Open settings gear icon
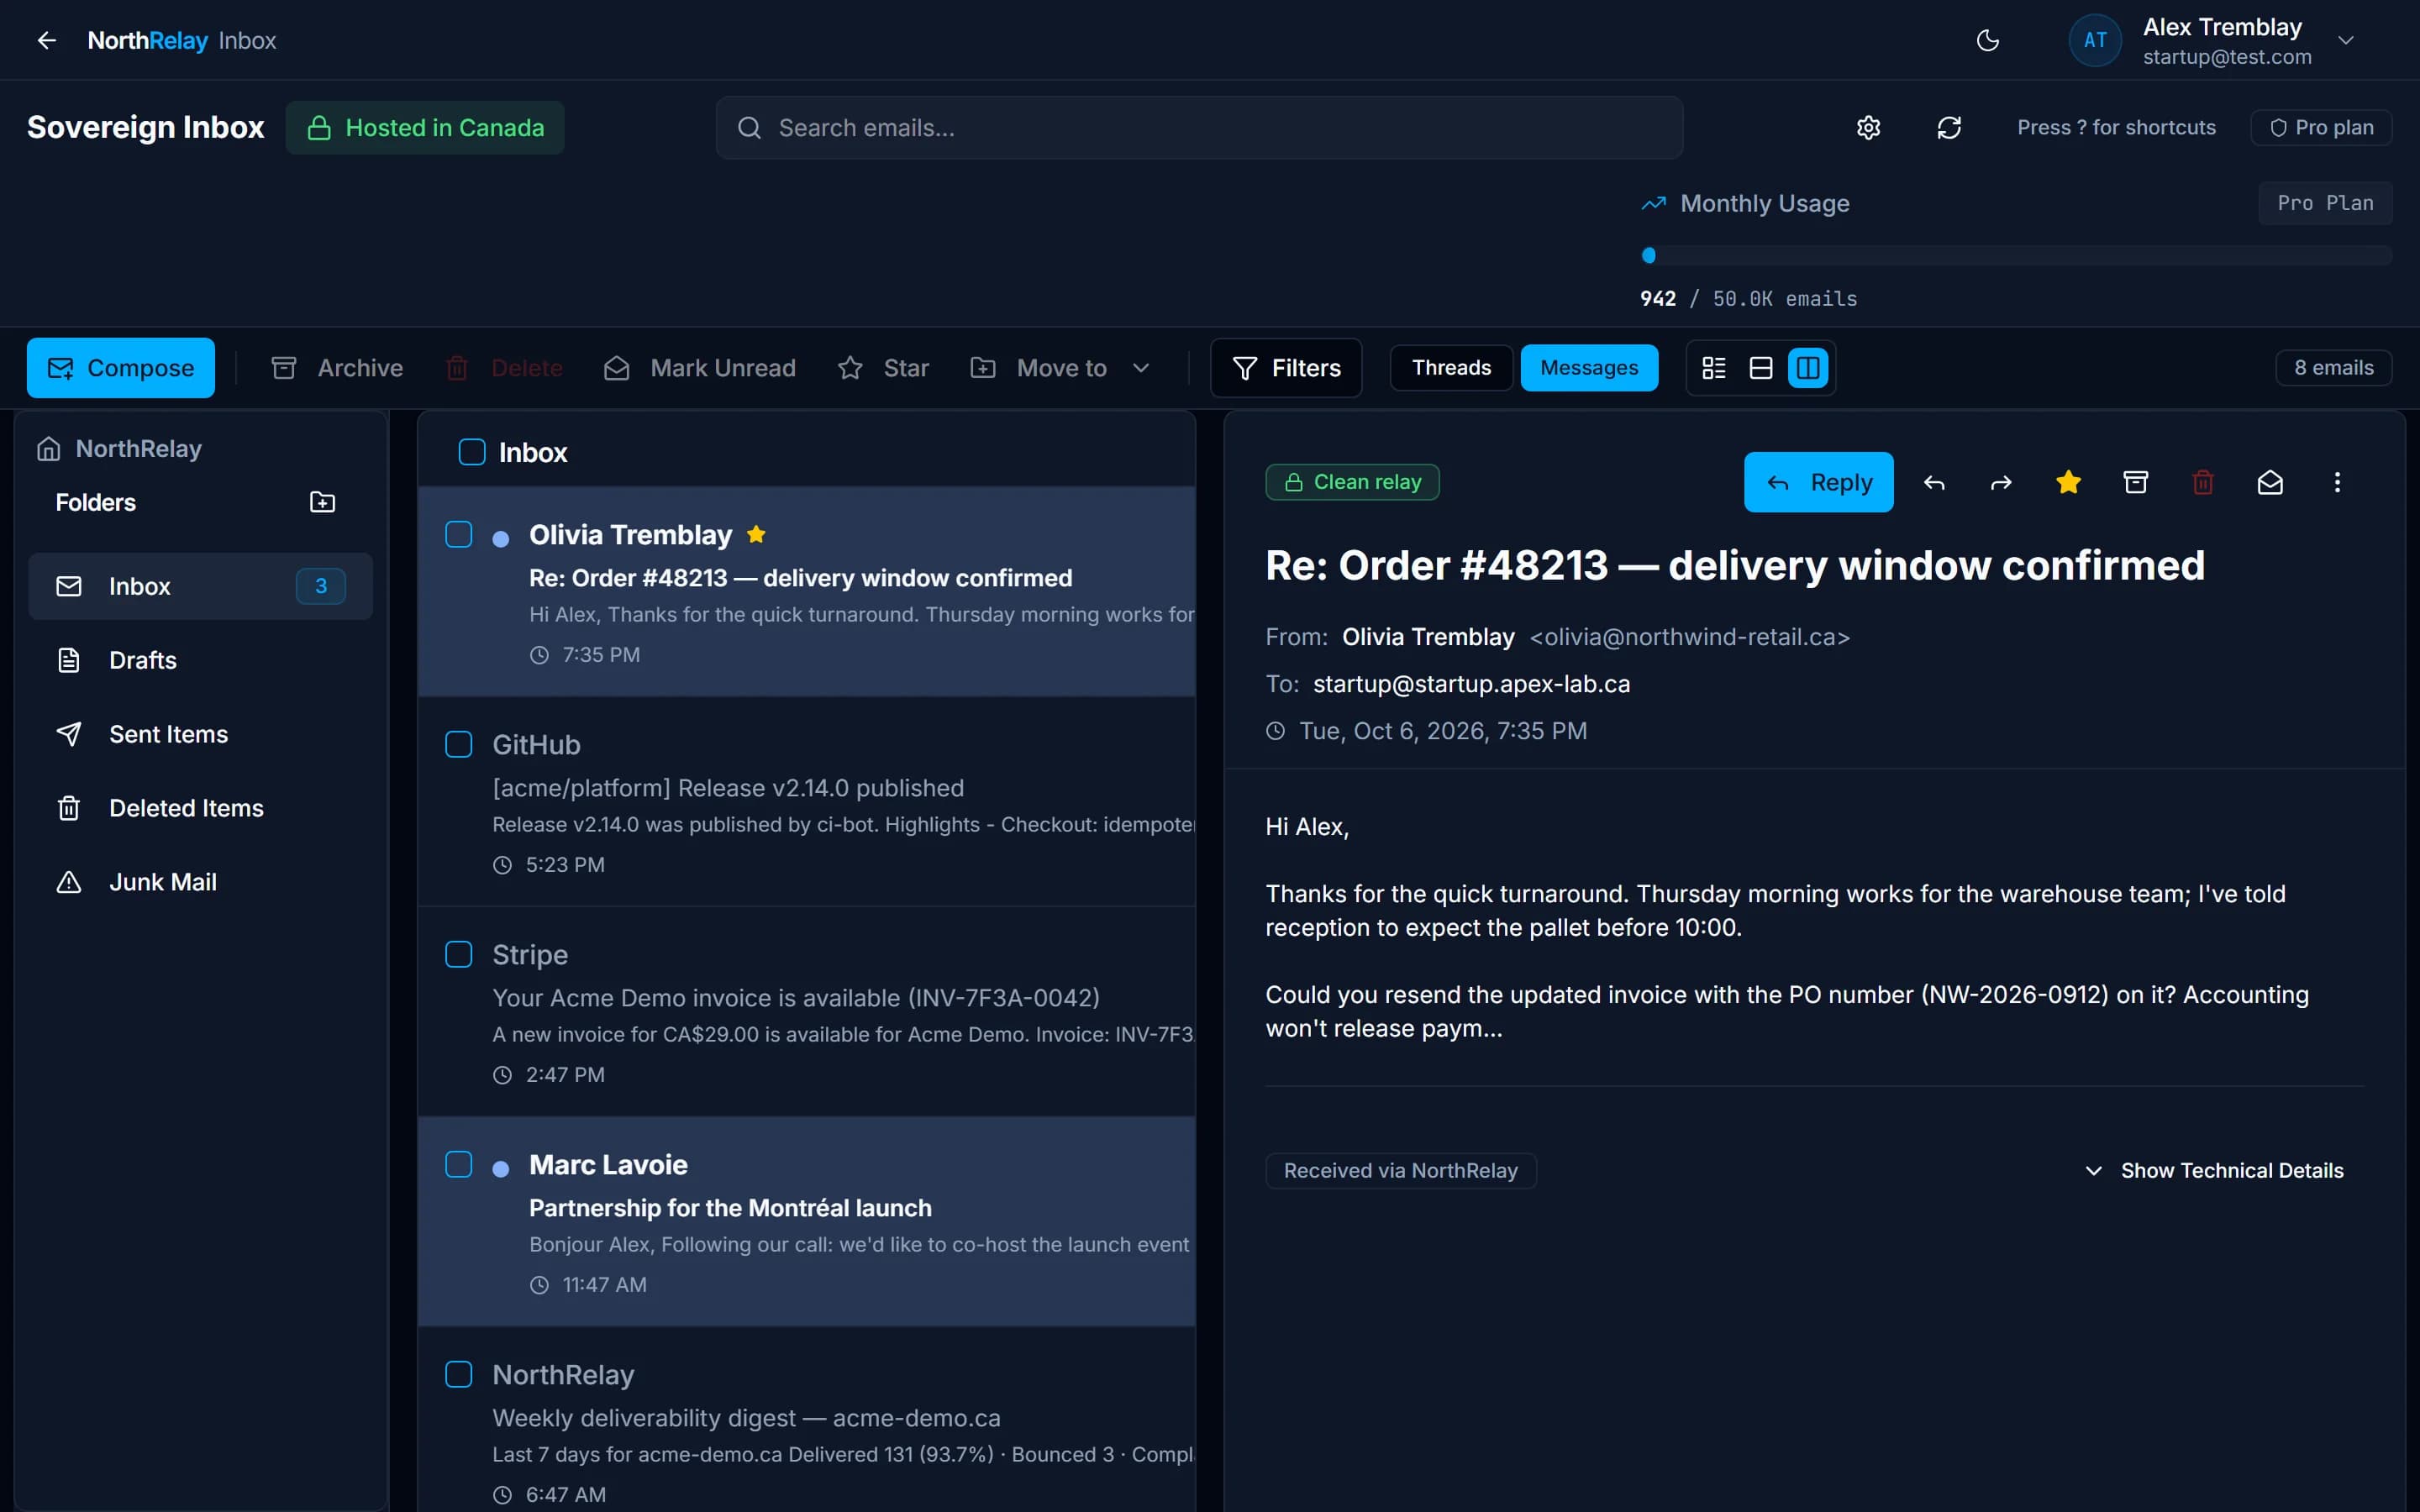Screen dimensions: 2420x1512 click(x=1868, y=128)
